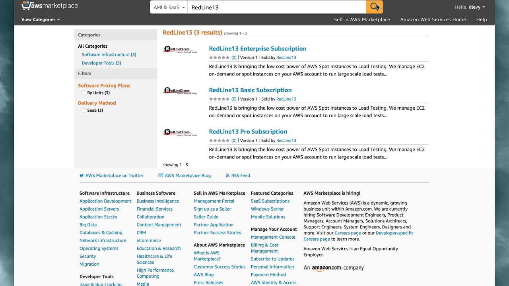Open the Application Development footer link
509x286 pixels.
coord(105,201)
